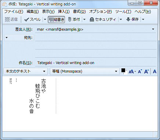The width and height of the screenshot is (160, 140).
Task: Click the 件名 subject input field
Action: pyautogui.click(x=96, y=63)
